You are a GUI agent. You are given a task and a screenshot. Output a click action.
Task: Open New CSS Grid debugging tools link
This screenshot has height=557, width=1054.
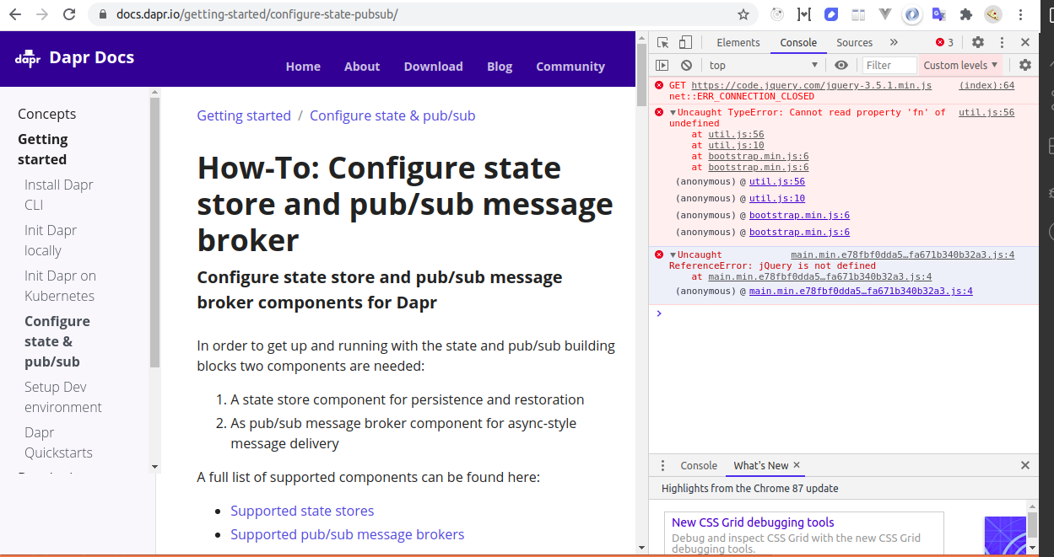point(753,522)
